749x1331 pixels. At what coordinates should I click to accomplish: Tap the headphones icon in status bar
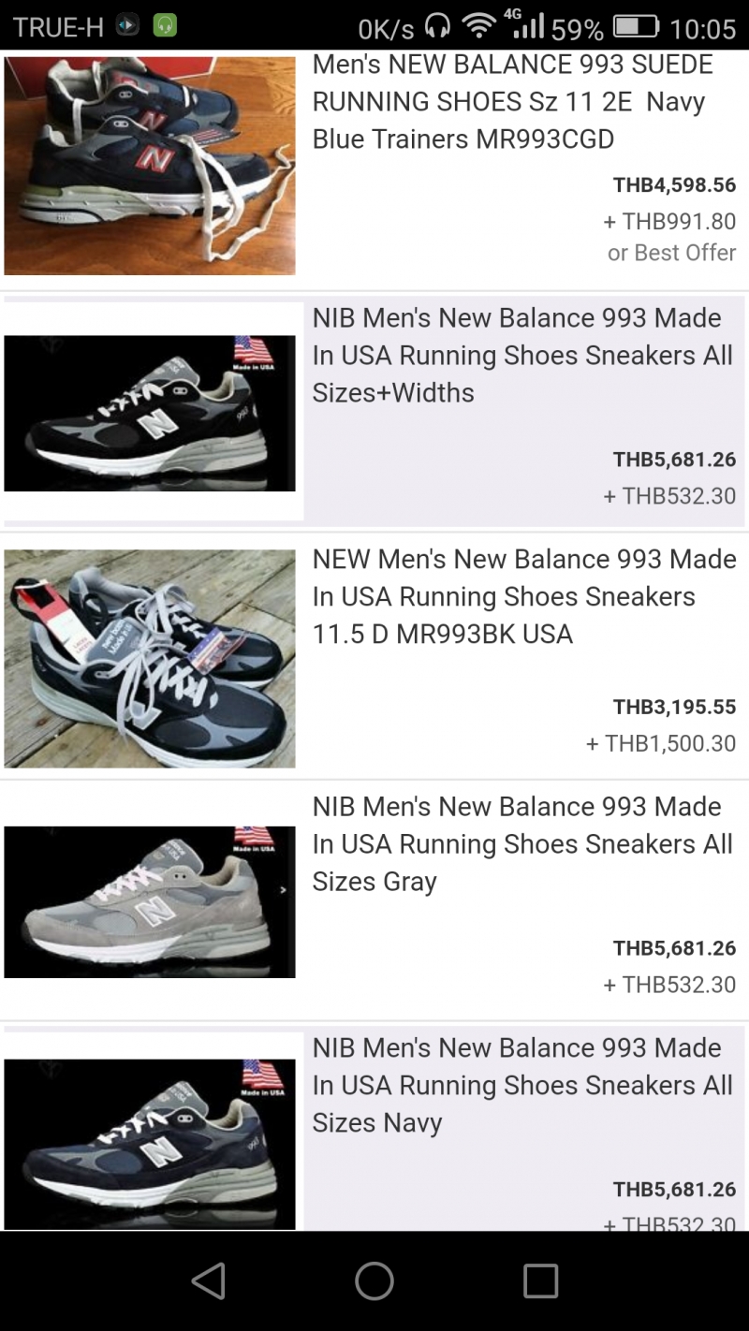click(x=437, y=26)
